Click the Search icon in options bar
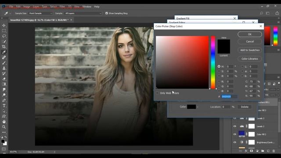Image resolution: width=281 pixels, height=158 pixels. 261,13
